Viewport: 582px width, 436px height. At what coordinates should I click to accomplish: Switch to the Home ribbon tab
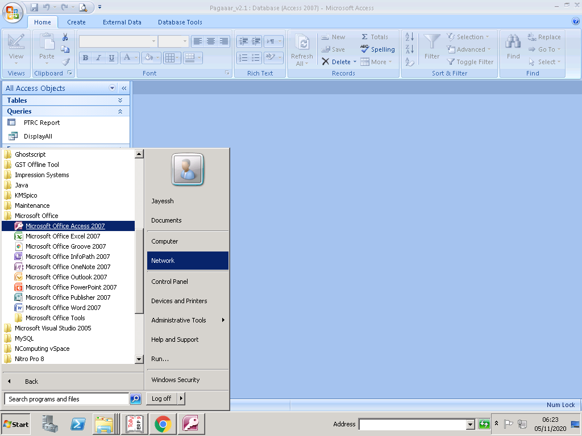tap(43, 22)
